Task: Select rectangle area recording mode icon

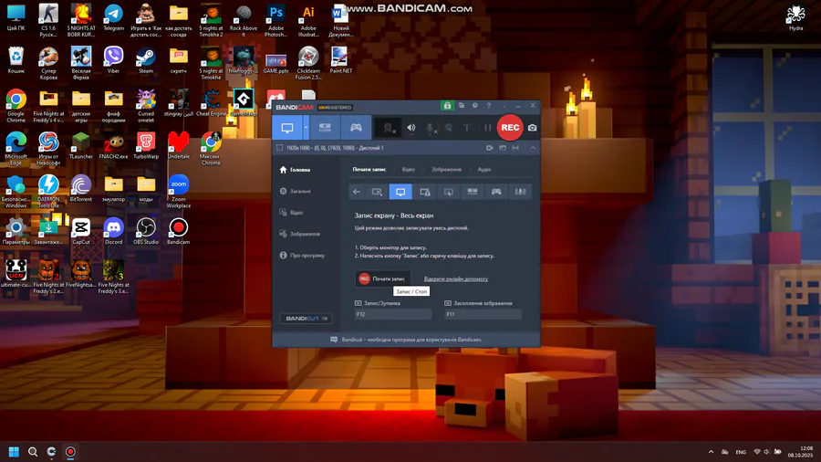Action: [x=377, y=192]
